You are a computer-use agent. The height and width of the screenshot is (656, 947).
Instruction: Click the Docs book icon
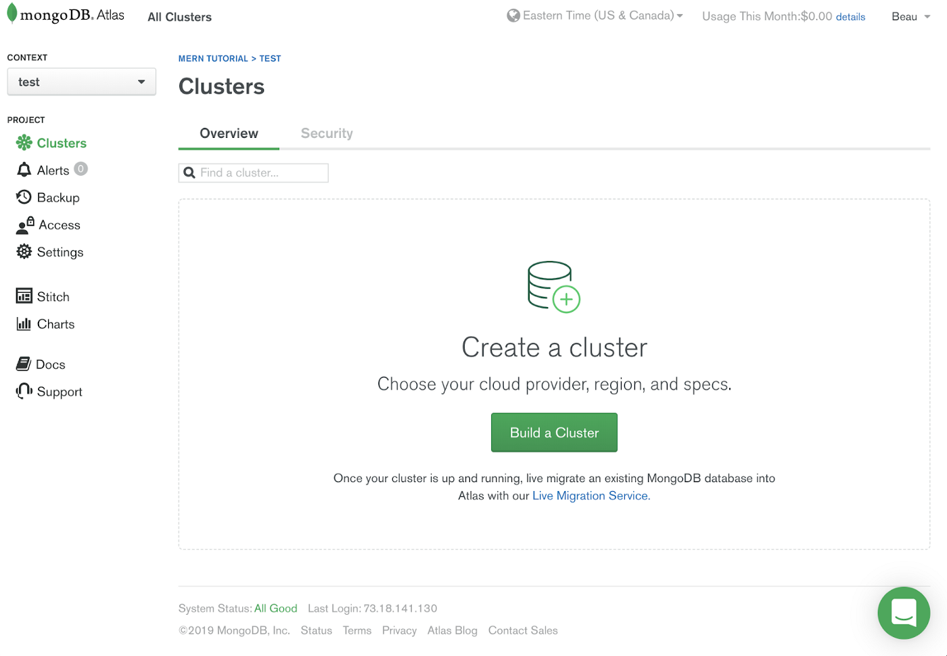[x=24, y=364]
